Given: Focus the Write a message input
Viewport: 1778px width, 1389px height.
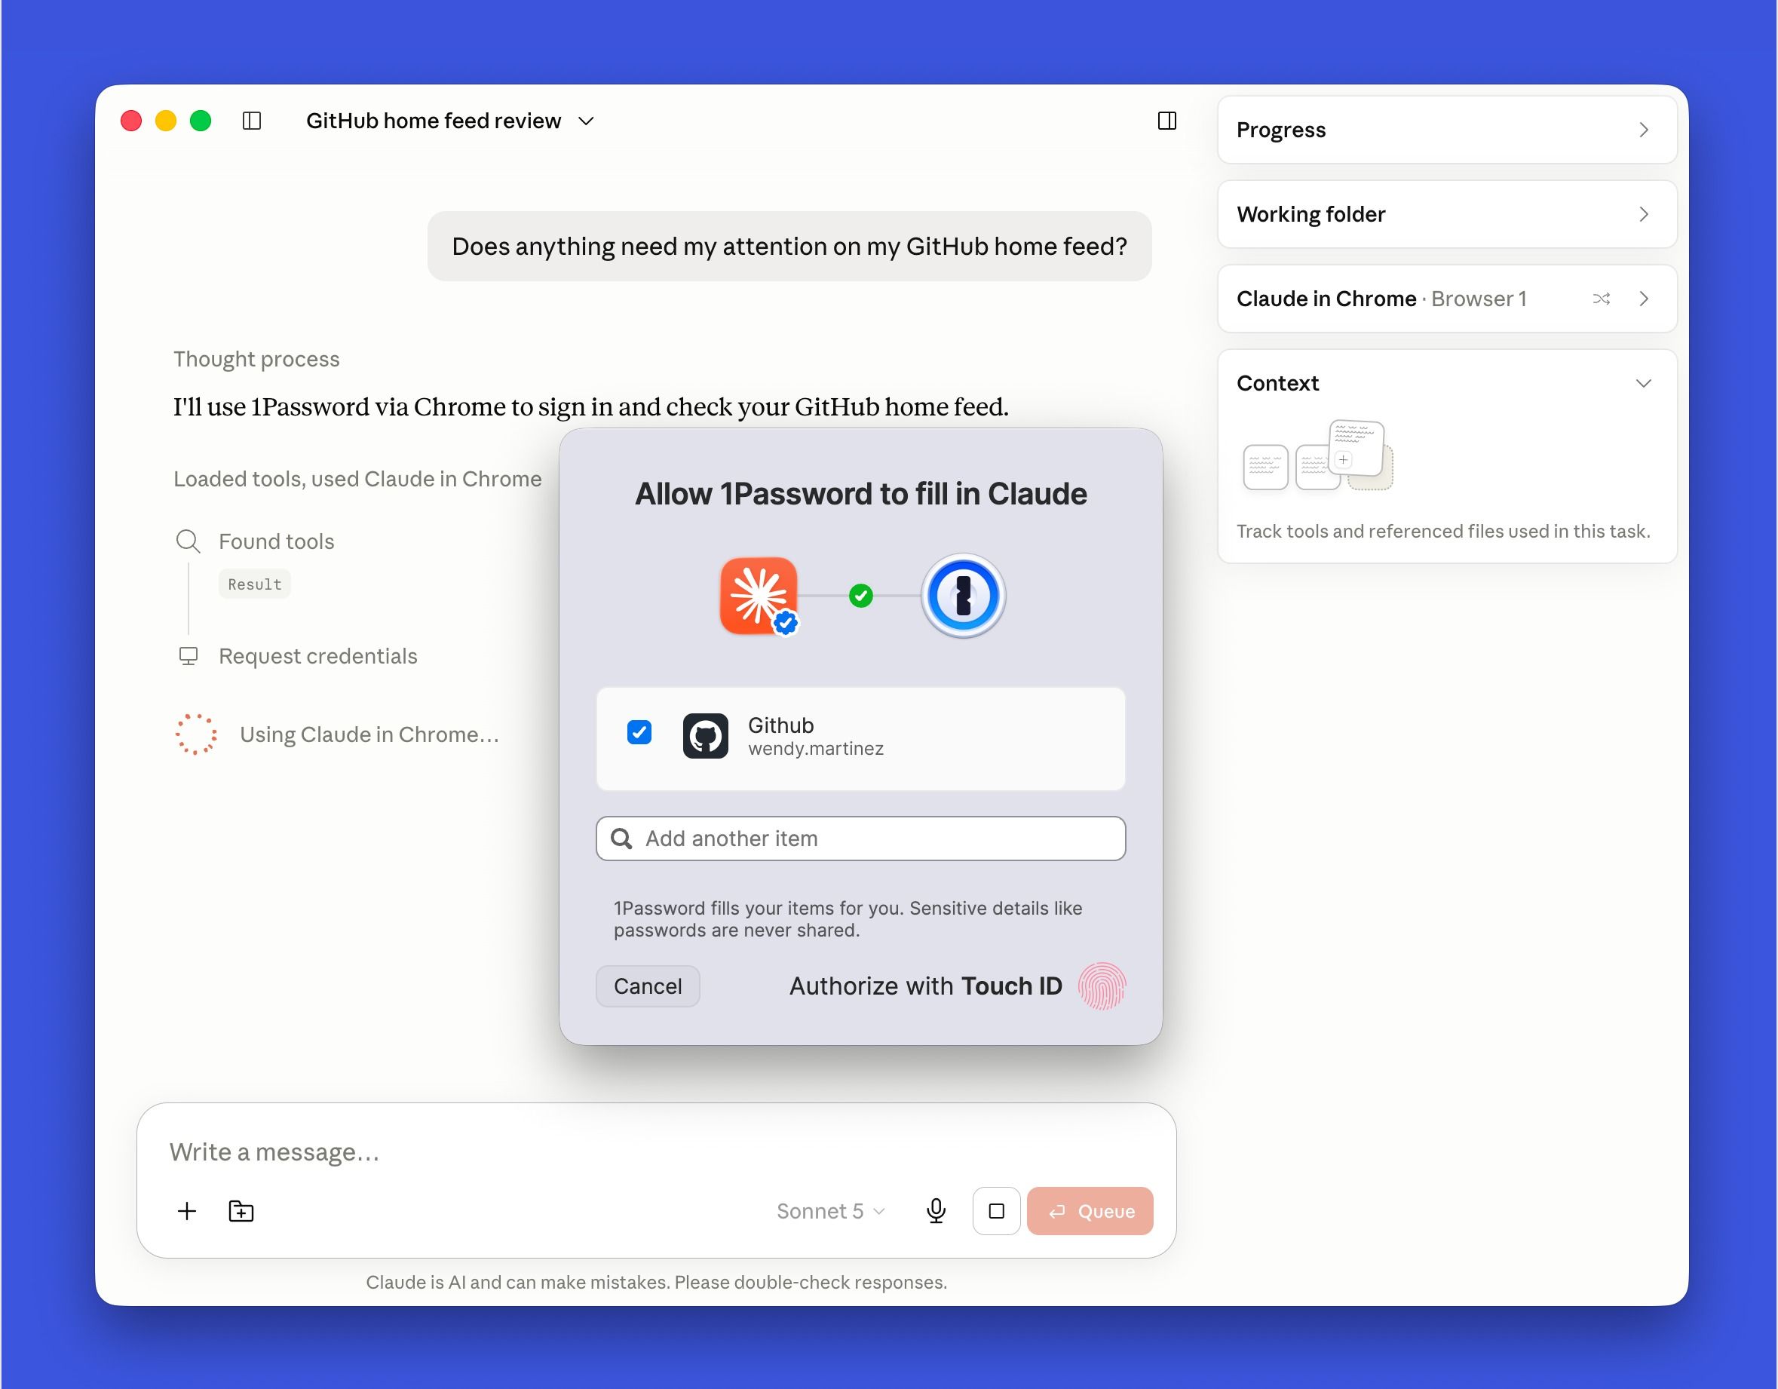Looking at the screenshot, I should 656,1152.
